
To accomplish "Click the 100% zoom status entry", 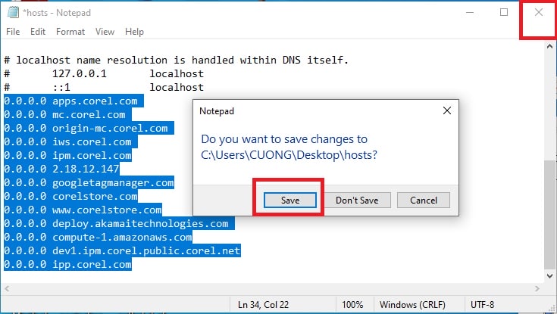I will pos(352,305).
